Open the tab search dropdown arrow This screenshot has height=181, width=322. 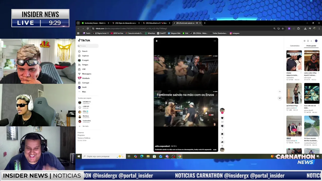click(78, 23)
